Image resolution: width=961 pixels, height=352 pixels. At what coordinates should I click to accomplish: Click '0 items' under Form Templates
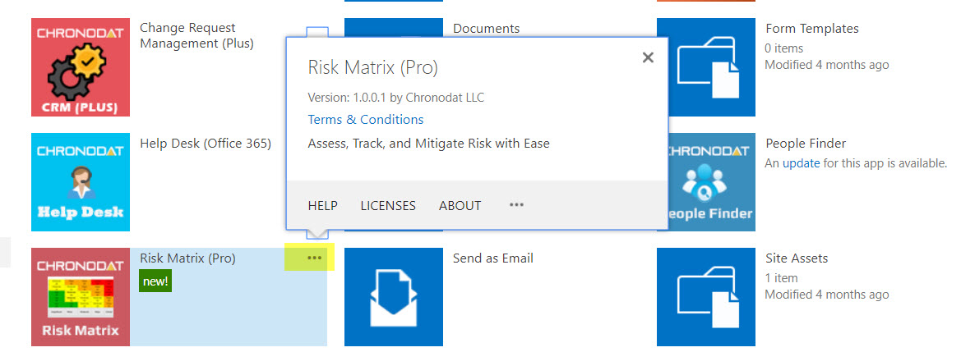tap(784, 48)
